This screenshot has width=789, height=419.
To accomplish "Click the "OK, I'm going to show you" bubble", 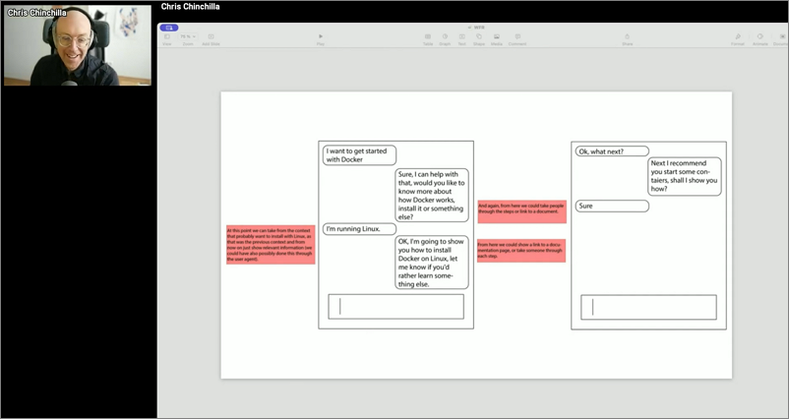I will pos(432,263).
